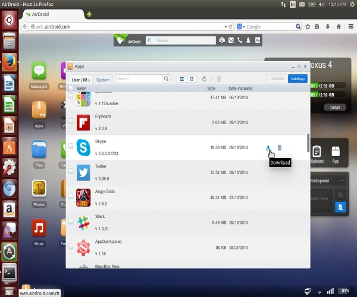Tick the checkbox beside Twitter

pyautogui.click(x=71, y=172)
